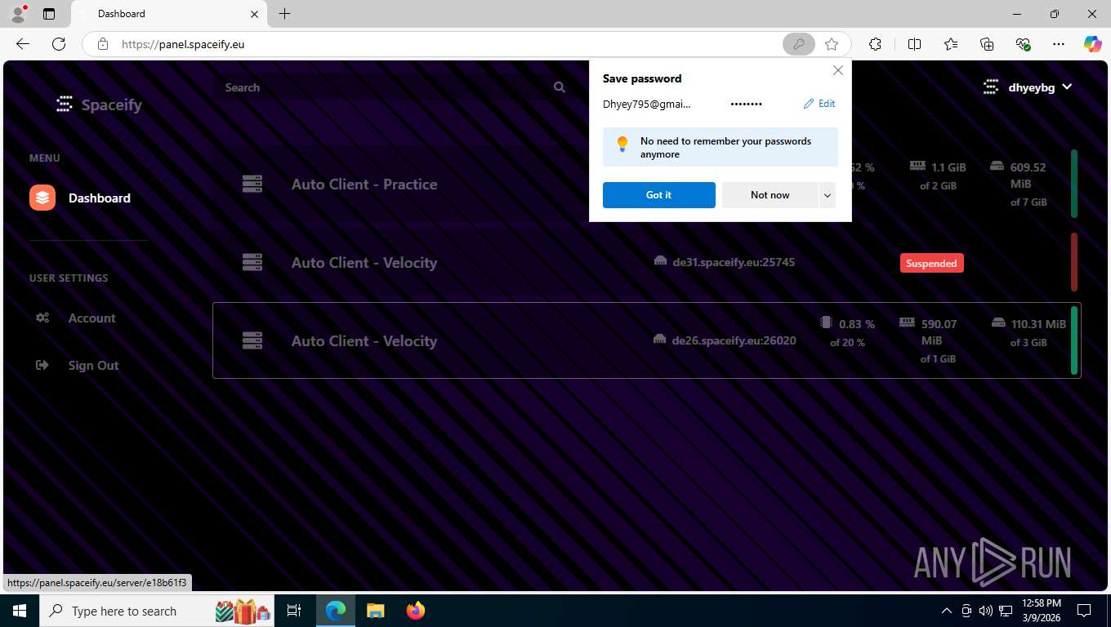Open the Windows Start menu
Screen dimensions: 1111x627
(20, 611)
